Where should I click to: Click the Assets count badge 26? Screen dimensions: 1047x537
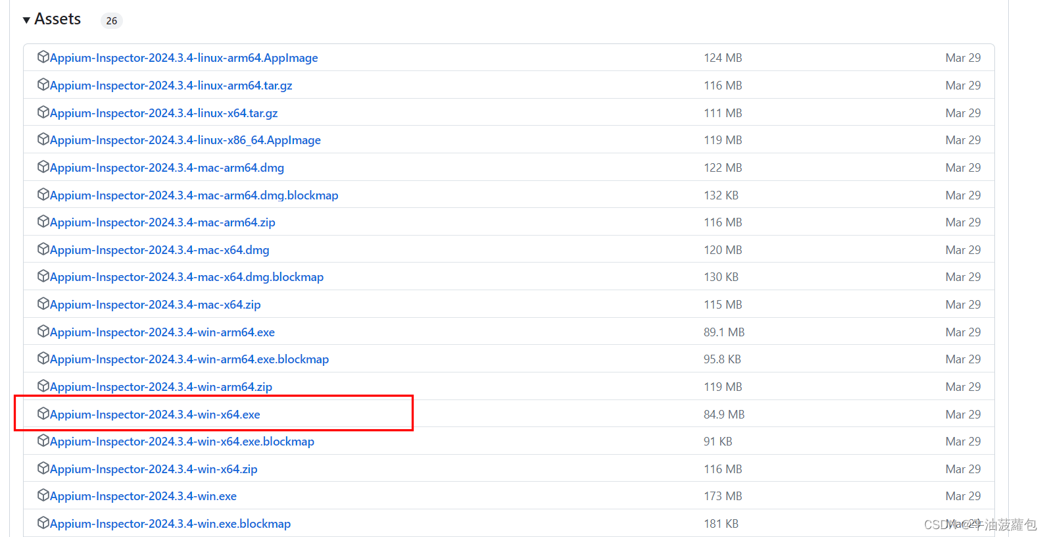(112, 21)
